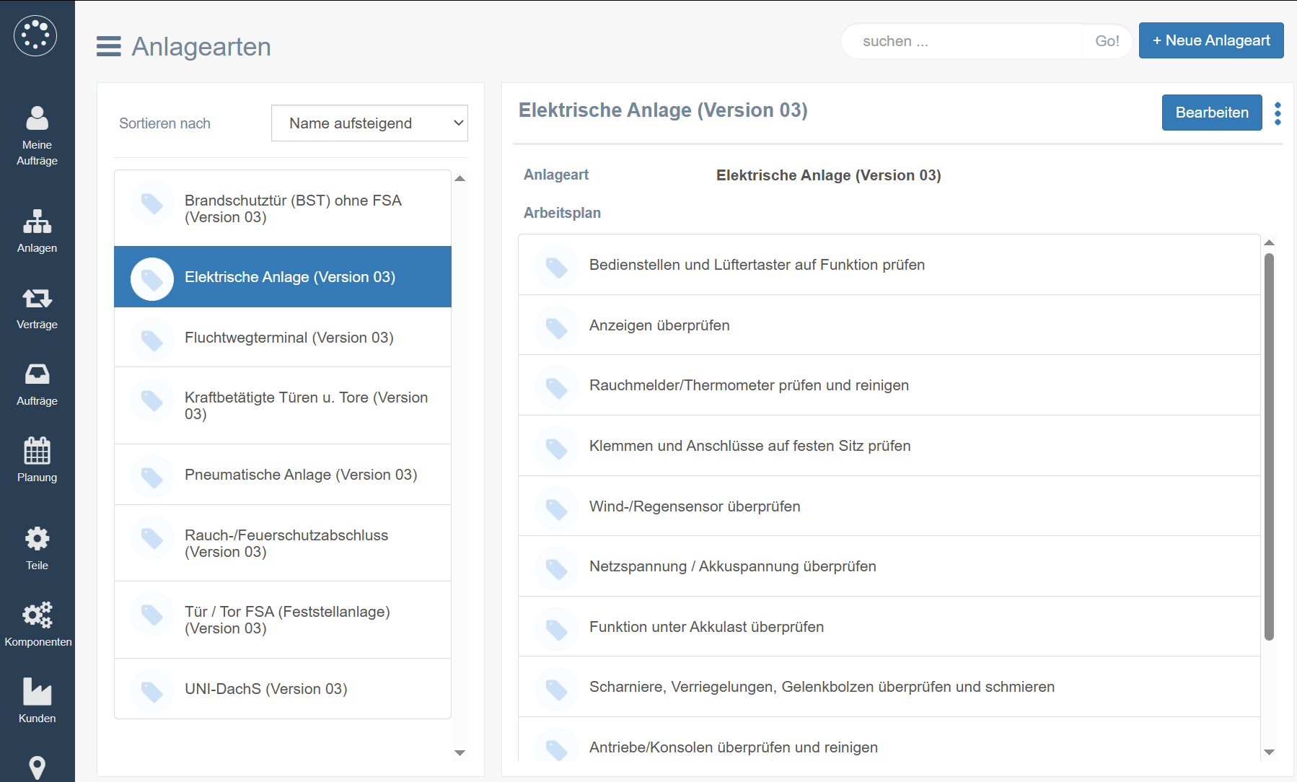The width and height of the screenshot is (1297, 782).
Task: Open Komponenten section
Action: [38, 625]
